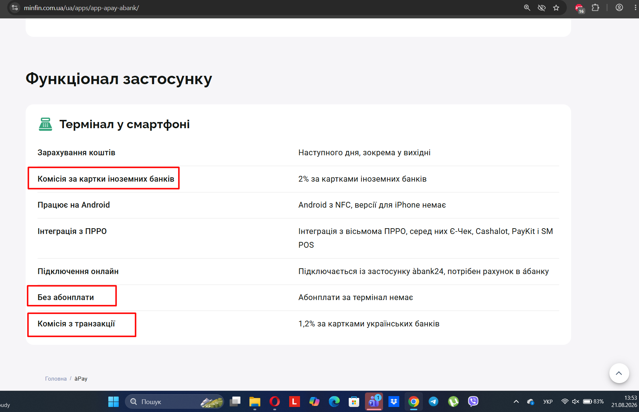The width and height of the screenshot is (639, 412).
Task: Launch Opera browser from the taskbar
Action: click(275, 402)
